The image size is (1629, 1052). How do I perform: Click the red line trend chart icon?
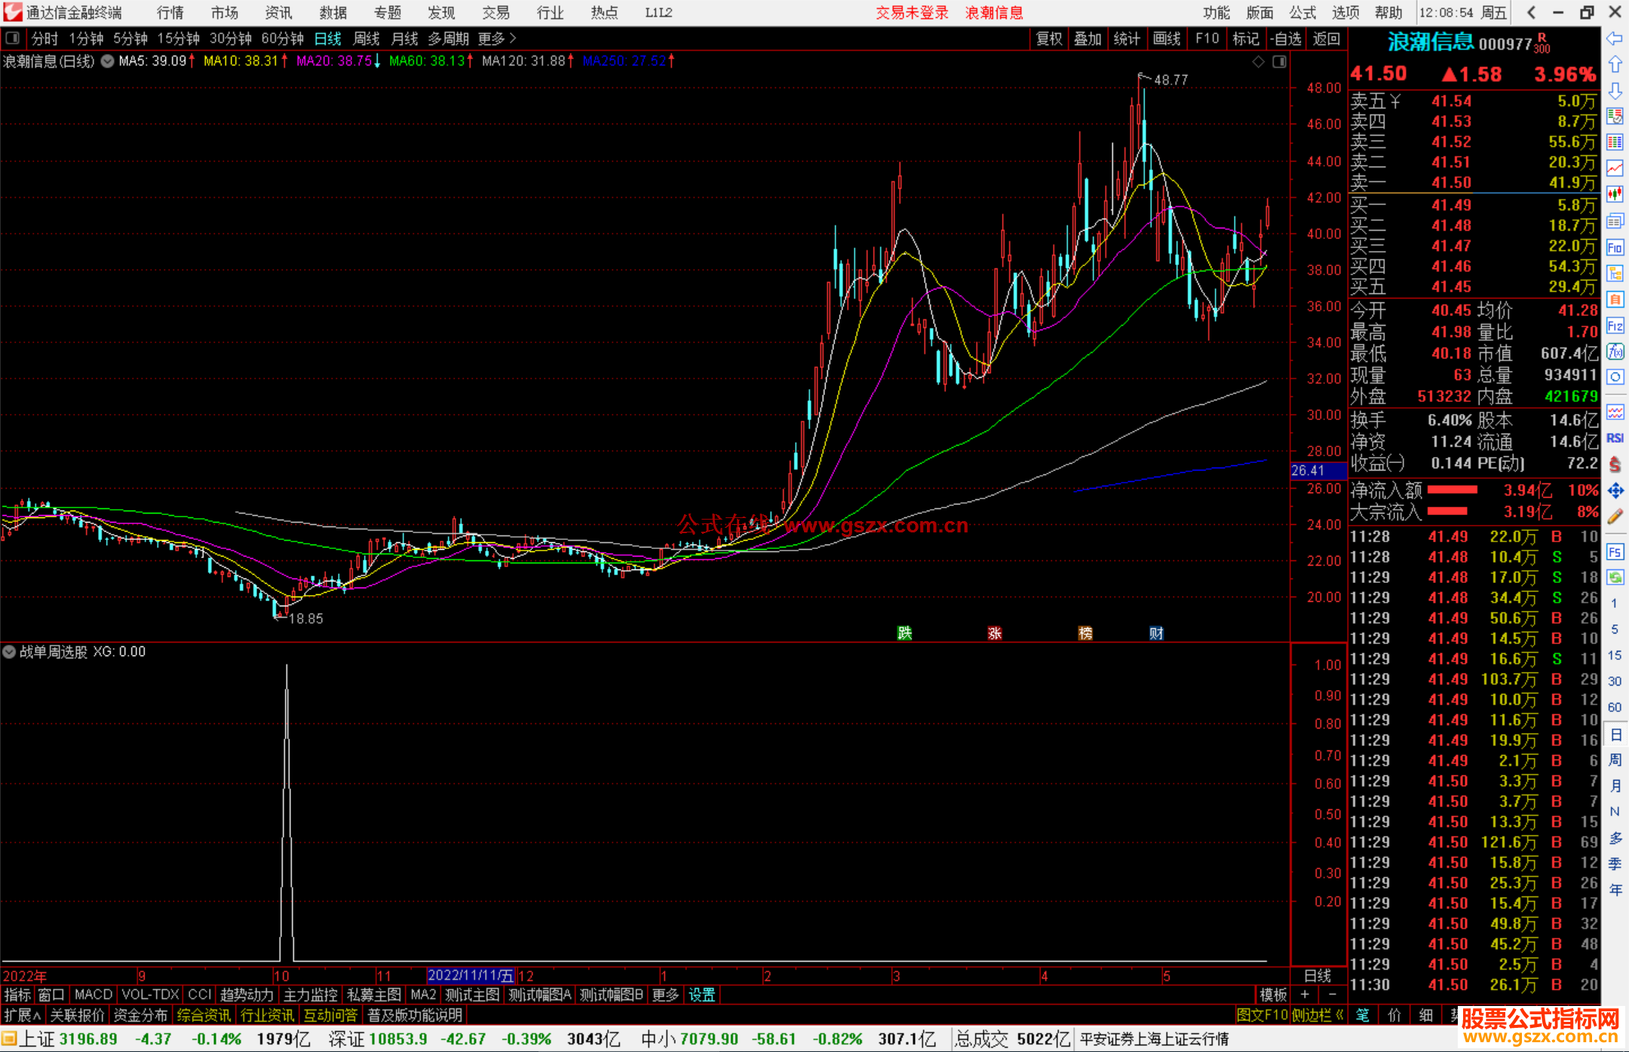(1615, 168)
